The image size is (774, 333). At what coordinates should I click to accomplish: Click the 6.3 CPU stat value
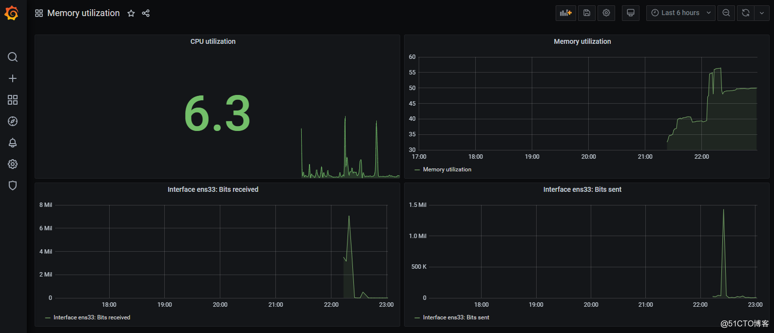click(217, 114)
